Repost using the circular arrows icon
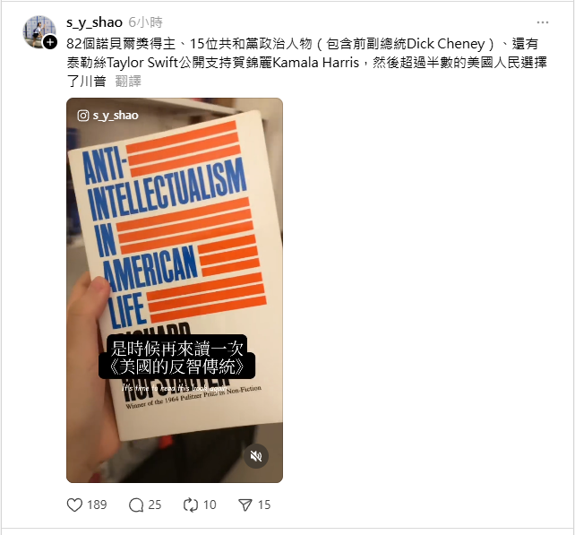575x535 pixels. point(190,505)
